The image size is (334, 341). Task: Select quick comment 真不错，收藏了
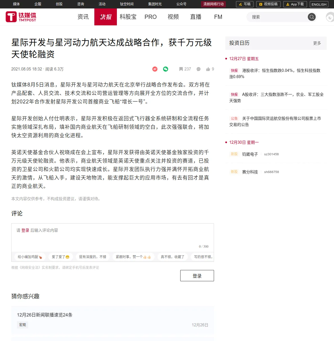(x=173, y=257)
